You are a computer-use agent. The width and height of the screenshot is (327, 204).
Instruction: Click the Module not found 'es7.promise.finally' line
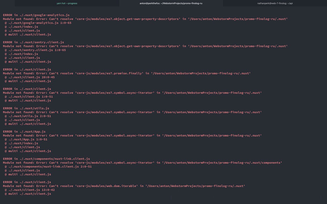click(127, 73)
